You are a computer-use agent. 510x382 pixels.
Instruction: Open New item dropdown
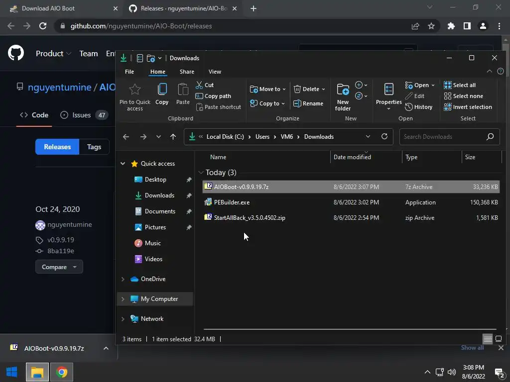pyautogui.click(x=361, y=85)
